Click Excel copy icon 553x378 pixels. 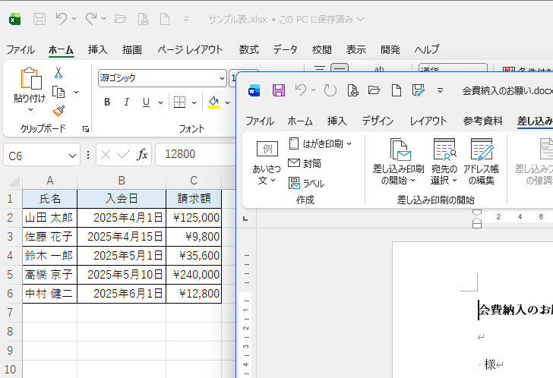coord(58,93)
